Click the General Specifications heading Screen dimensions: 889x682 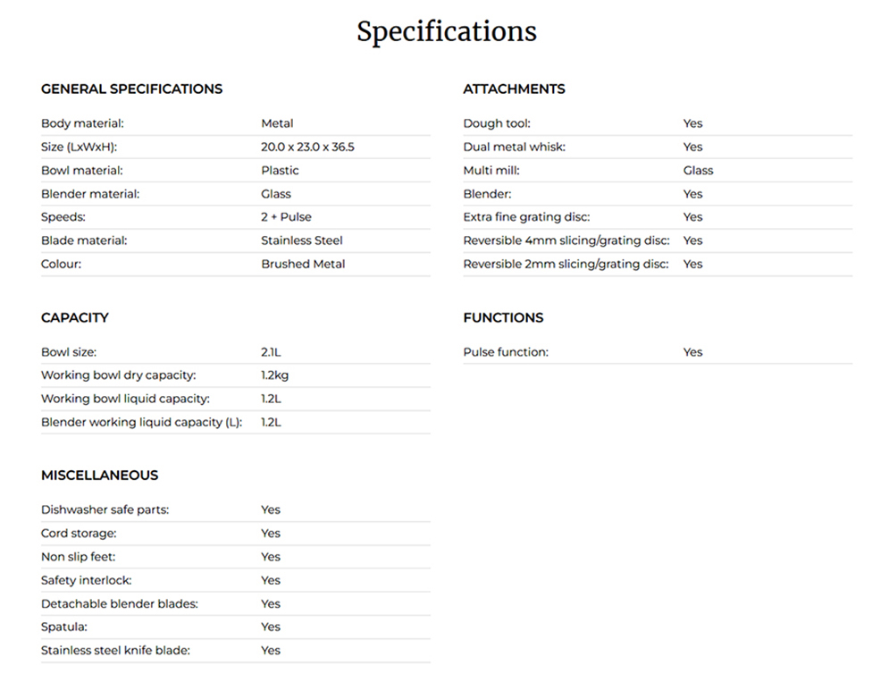point(131,89)
